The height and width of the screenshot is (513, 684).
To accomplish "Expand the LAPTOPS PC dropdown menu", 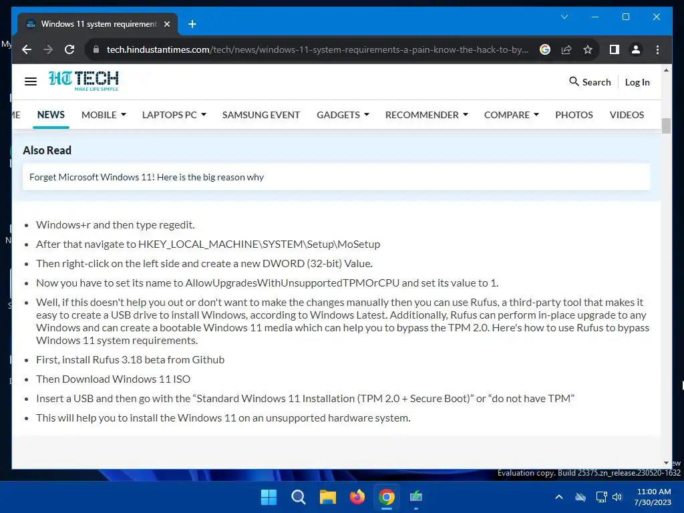I will [174, 115].
